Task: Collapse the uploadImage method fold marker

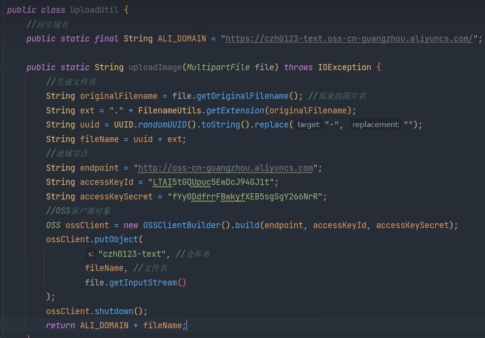Action: [x=4, y=68]
